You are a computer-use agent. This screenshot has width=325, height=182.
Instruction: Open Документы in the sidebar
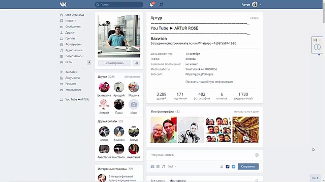[72, 78]
